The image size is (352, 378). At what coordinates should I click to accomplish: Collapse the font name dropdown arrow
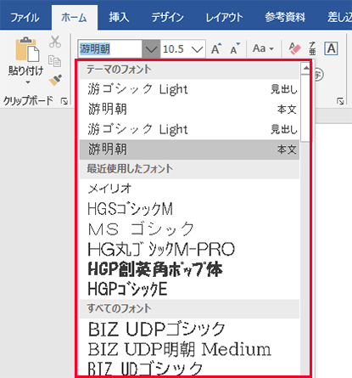pos(151,49)
